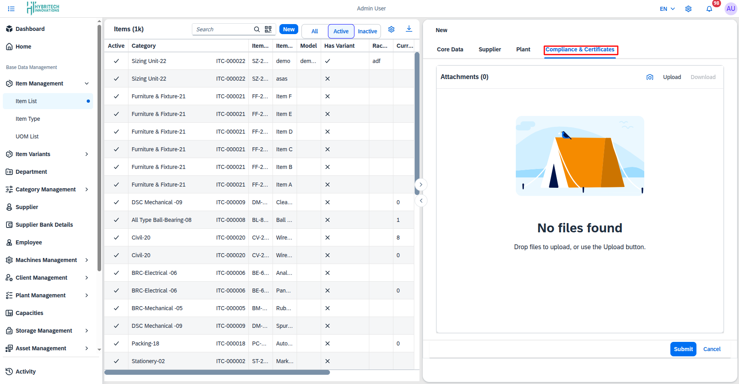The image size is (739, 384).
Task: Click the horizontal table scrollbar
Action: click(x=217, y=372)
